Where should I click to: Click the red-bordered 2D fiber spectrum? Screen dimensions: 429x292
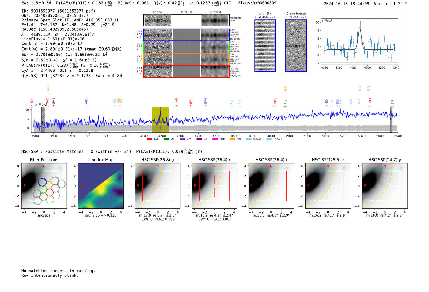click(x=186, y=71)
